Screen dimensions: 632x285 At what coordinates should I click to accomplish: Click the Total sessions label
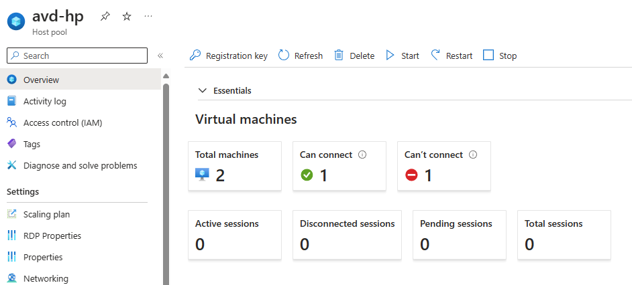point(554,223)
